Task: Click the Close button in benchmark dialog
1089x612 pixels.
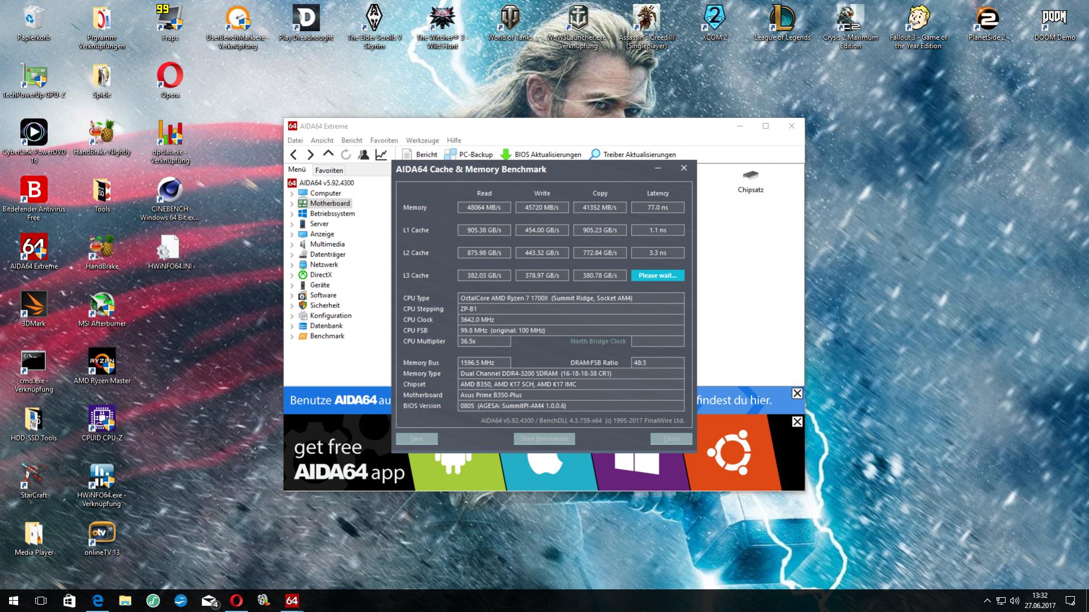Action: point(671,438)
